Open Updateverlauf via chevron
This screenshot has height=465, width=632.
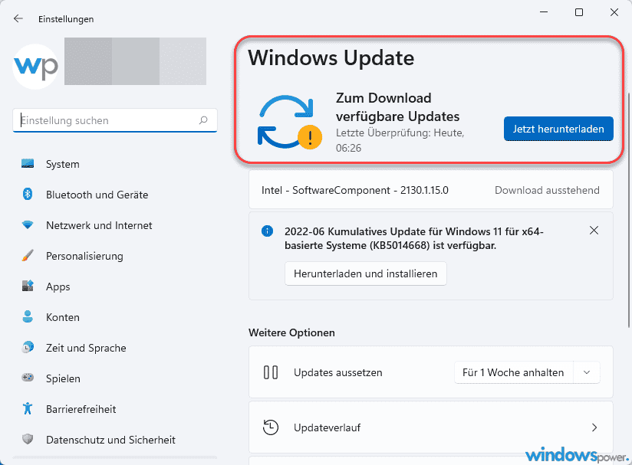tap(594, 427)
